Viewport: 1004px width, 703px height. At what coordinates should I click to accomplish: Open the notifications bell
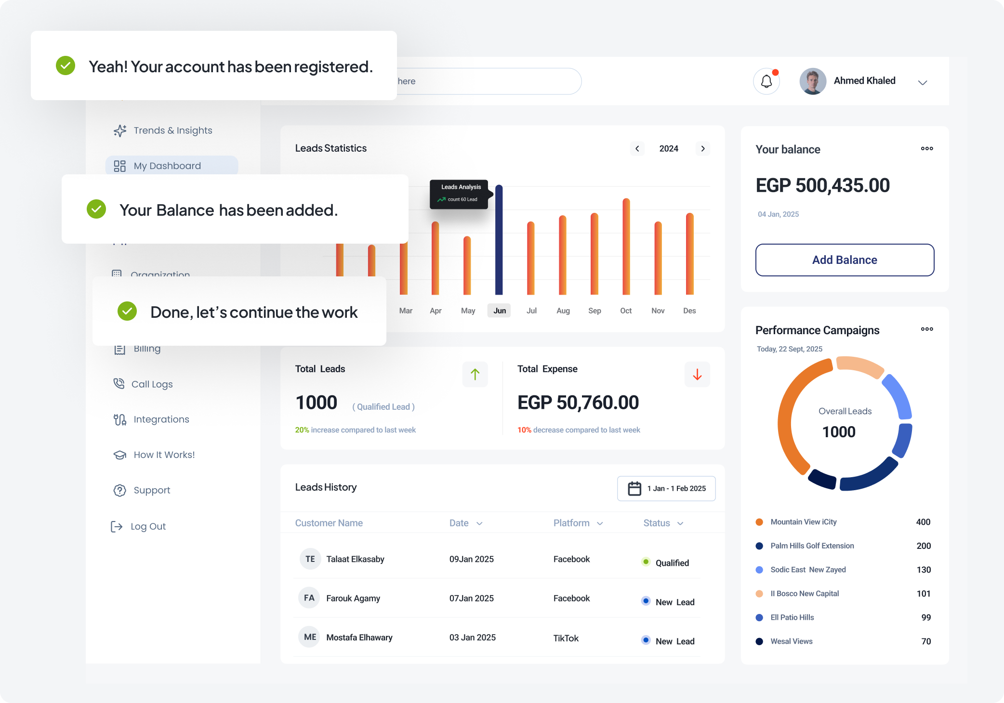766,81
